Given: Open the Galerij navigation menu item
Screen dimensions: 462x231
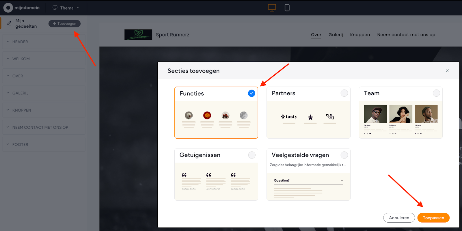Looking at the screenshot, I should tap(336, 35).
